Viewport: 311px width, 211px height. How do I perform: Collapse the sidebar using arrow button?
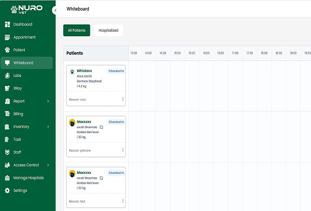coord(55,11)
